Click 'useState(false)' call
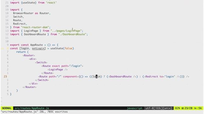This screenshot has height=114, width=204. point(62,48)
